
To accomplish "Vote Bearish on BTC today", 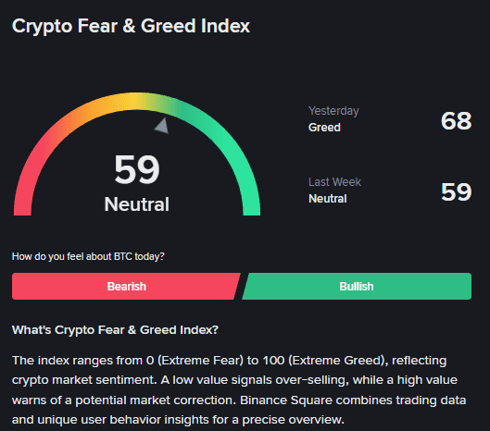I will coord(126,286).
